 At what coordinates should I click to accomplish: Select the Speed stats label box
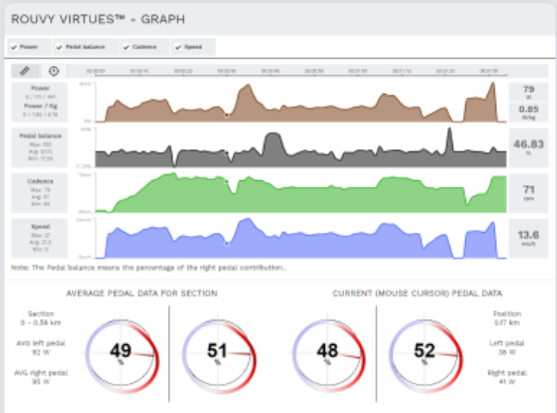40,238
